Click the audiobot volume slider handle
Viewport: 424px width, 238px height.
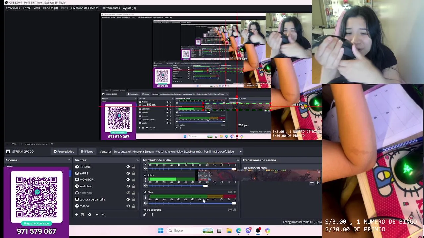coord(205,186)
